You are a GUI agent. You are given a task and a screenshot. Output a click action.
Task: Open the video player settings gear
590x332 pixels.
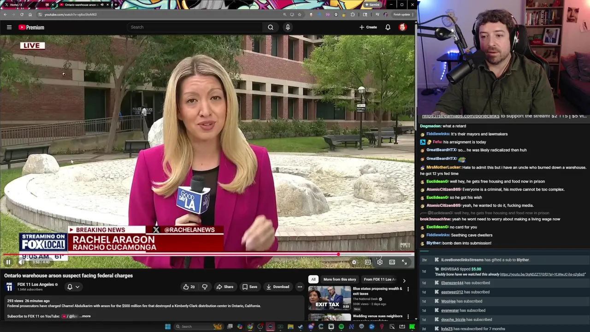click(380, 262)
